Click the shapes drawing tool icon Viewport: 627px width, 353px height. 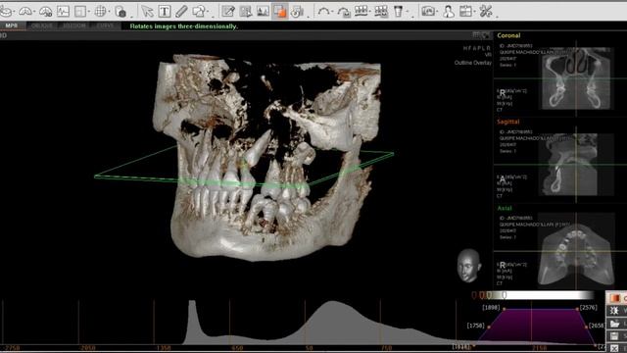coord(199,11)
